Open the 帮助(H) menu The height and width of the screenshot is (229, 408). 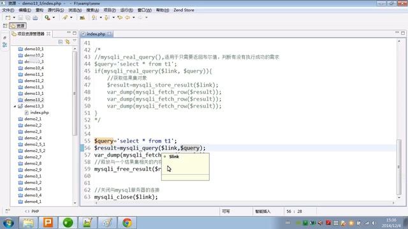pos(163,10)
